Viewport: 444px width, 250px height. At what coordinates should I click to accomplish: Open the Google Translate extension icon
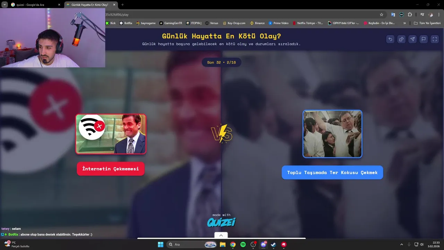(393, 15)
